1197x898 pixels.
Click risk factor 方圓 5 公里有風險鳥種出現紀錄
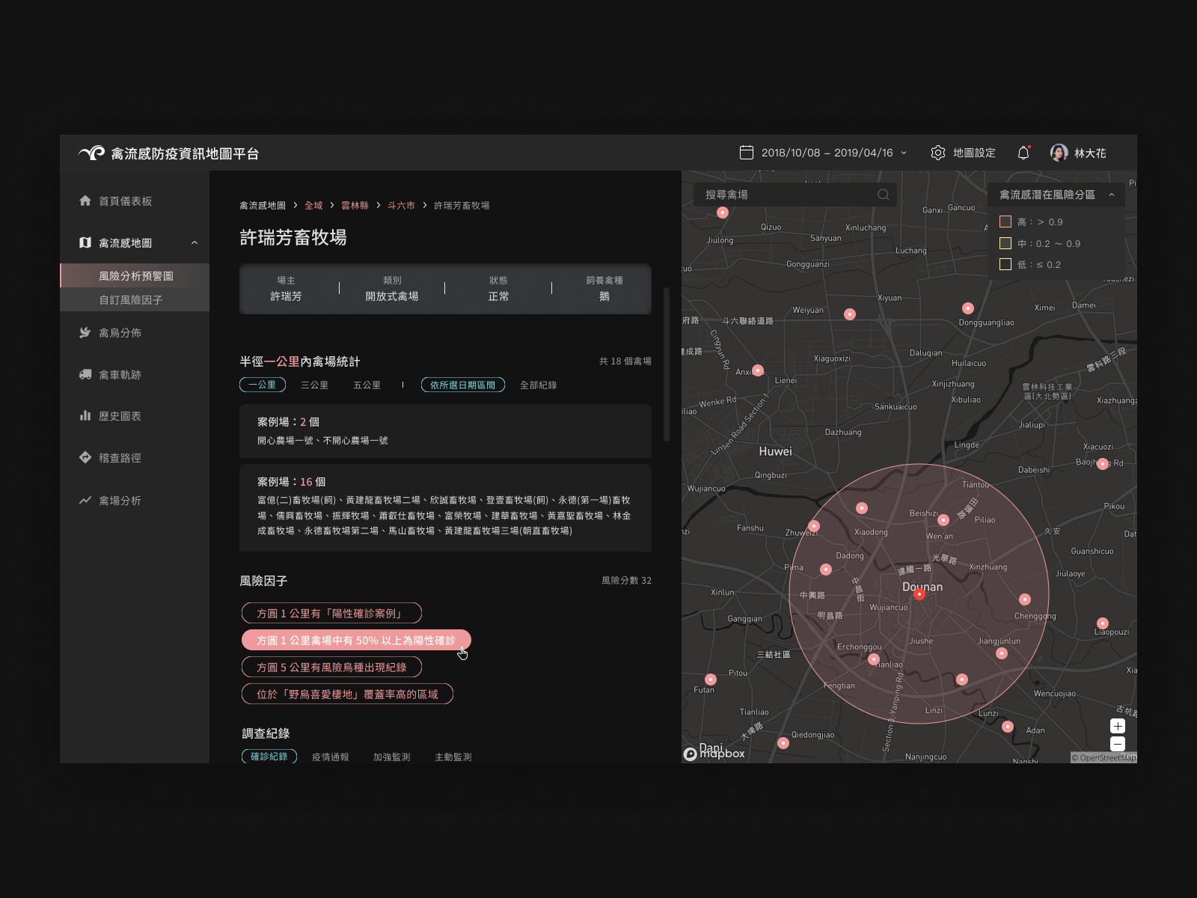pyautogui.click(x=331, y=667)
